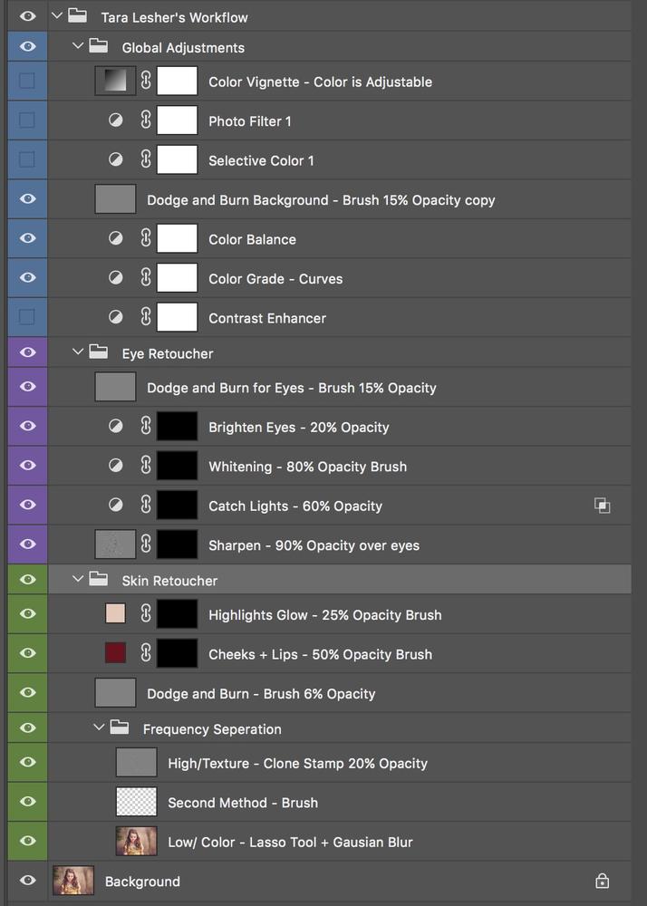Select Dodge and Burn - Brush 6% Opacity layer
The image size is (647, 906).
coord(339,693)
